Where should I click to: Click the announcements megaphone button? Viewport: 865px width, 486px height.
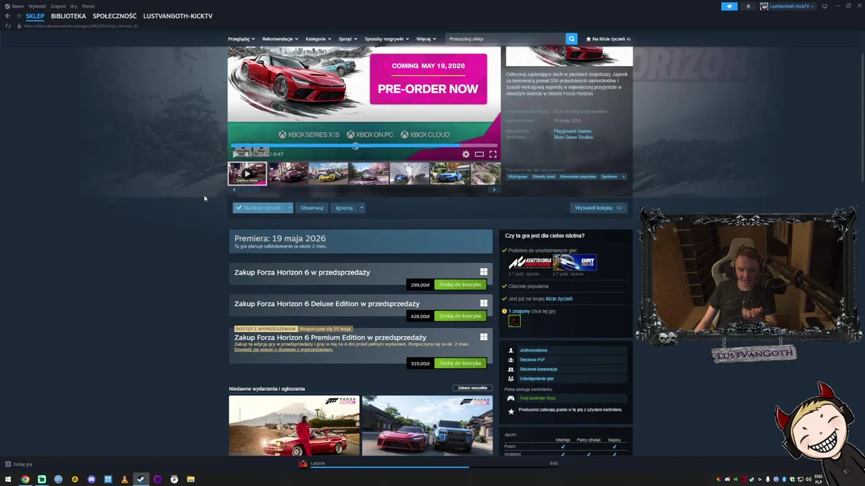coord(729,6)
